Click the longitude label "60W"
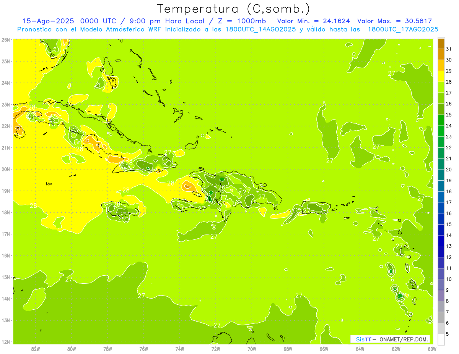The image size is (459, 354). (432, 349)
